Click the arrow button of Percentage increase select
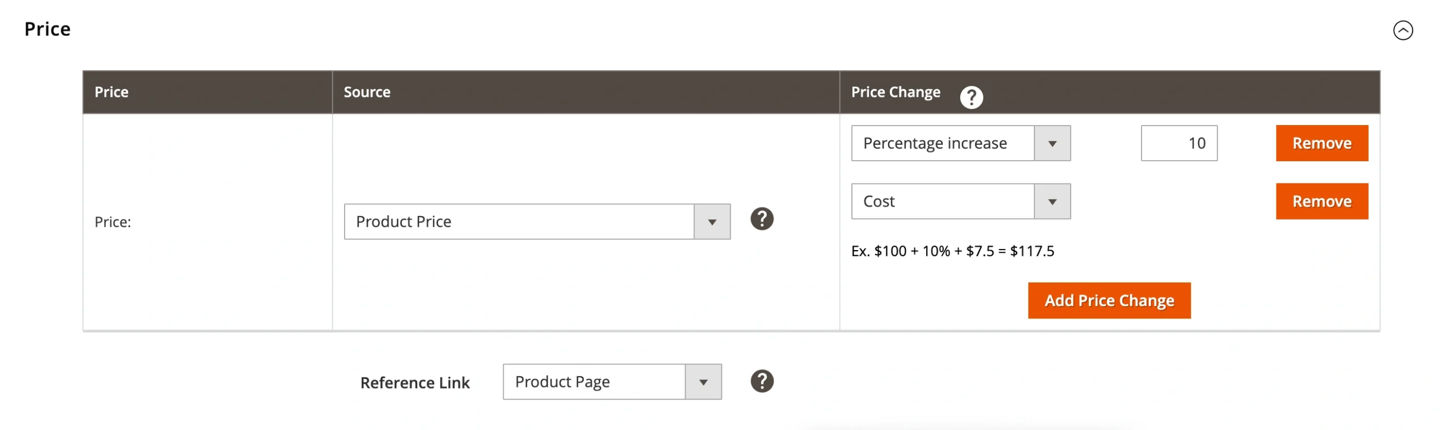 click(x=1051, y=144)
